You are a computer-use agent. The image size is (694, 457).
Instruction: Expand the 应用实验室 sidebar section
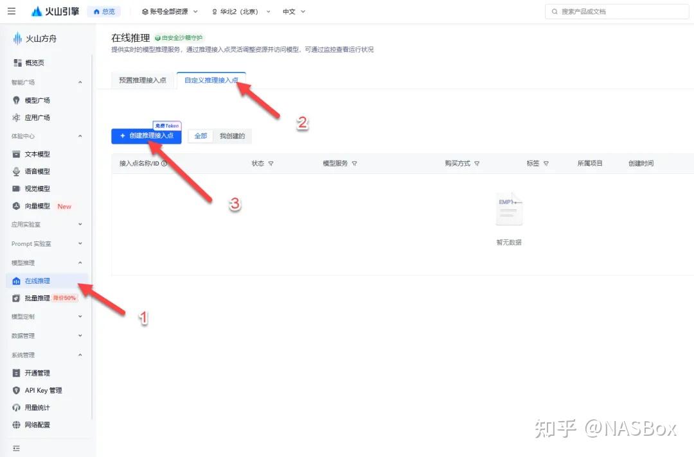[46, 225]
